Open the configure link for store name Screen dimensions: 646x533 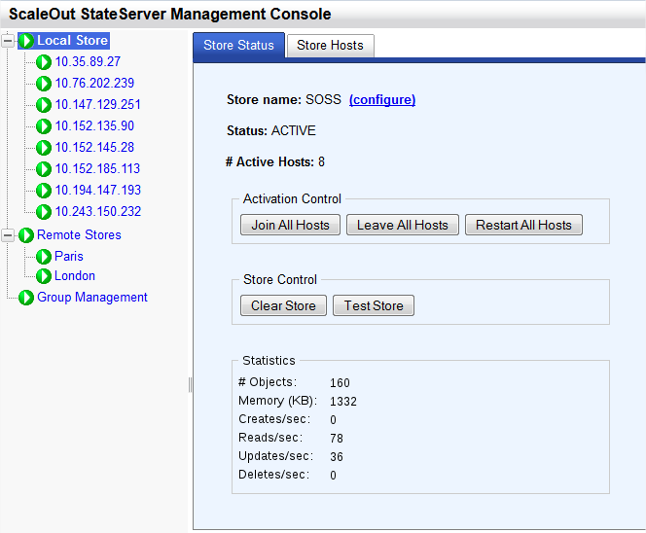[x=382, y=99]
